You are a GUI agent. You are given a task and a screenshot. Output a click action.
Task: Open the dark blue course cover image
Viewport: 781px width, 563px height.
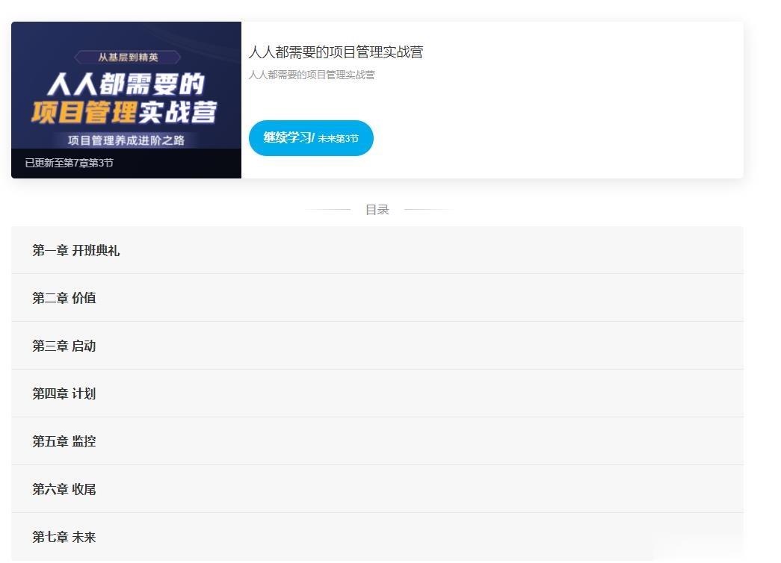pyautogui.click(x=126, y=99)
